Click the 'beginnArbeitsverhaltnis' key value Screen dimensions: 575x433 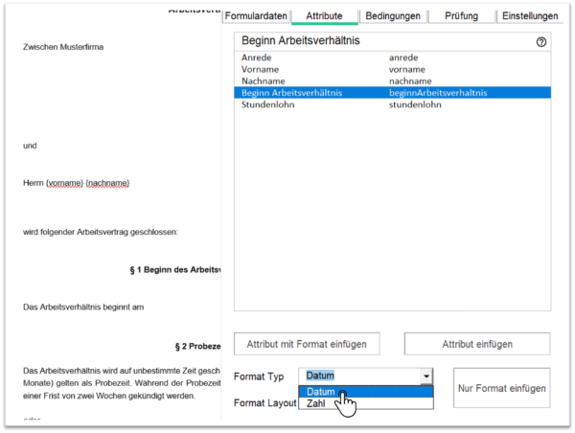click(x=438, y=93)
